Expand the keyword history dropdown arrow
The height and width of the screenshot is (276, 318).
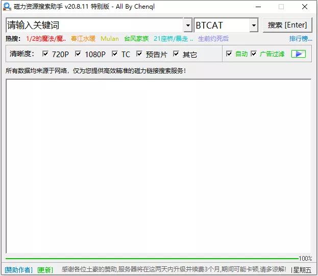pos(187,26)
